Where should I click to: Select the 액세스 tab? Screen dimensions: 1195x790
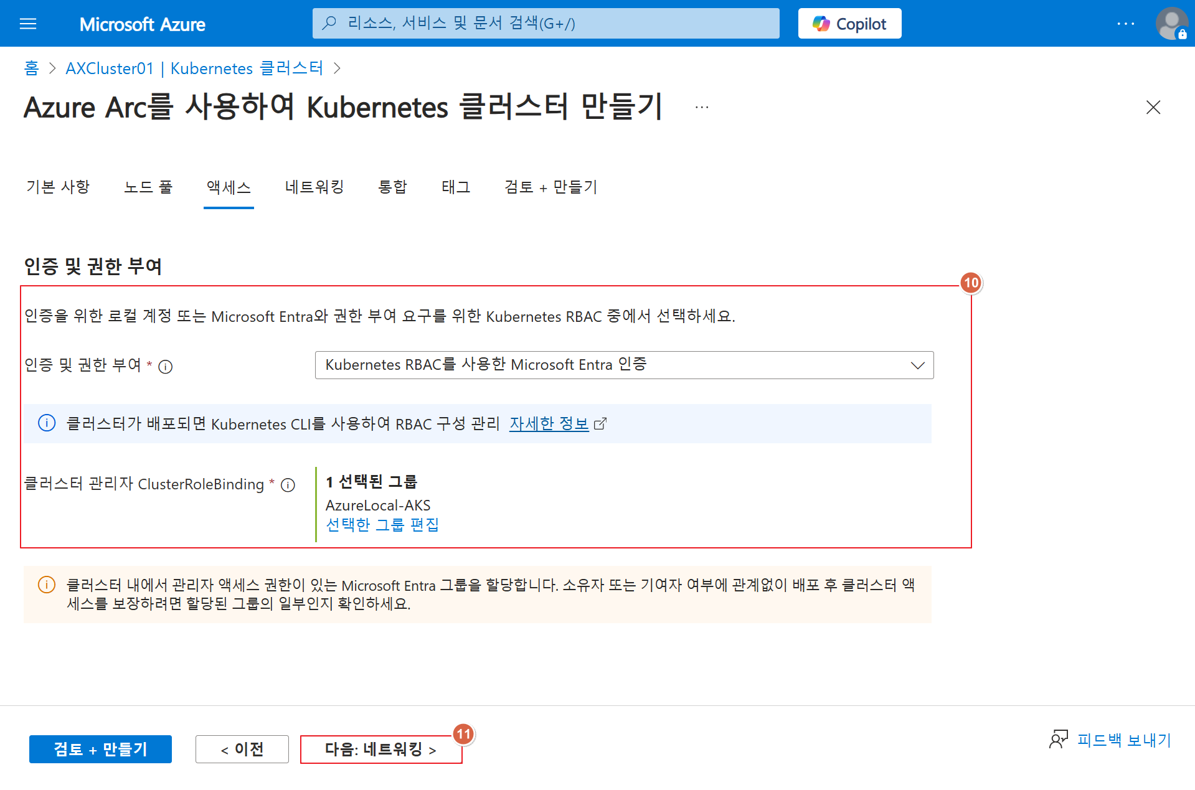point(229,187)
